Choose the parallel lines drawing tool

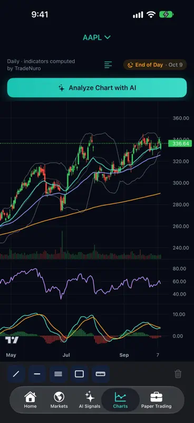(58, 374)
